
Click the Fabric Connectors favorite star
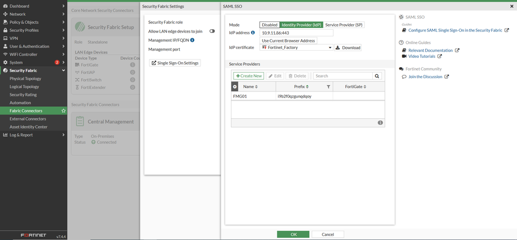click(64, 111)
